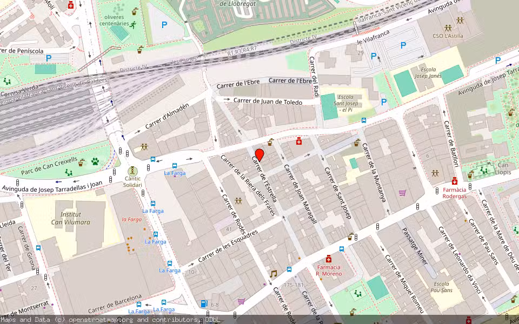Screen dimensions: 519x324
Task: Select the music note icon near 175-181
Action: pos(273,273)
